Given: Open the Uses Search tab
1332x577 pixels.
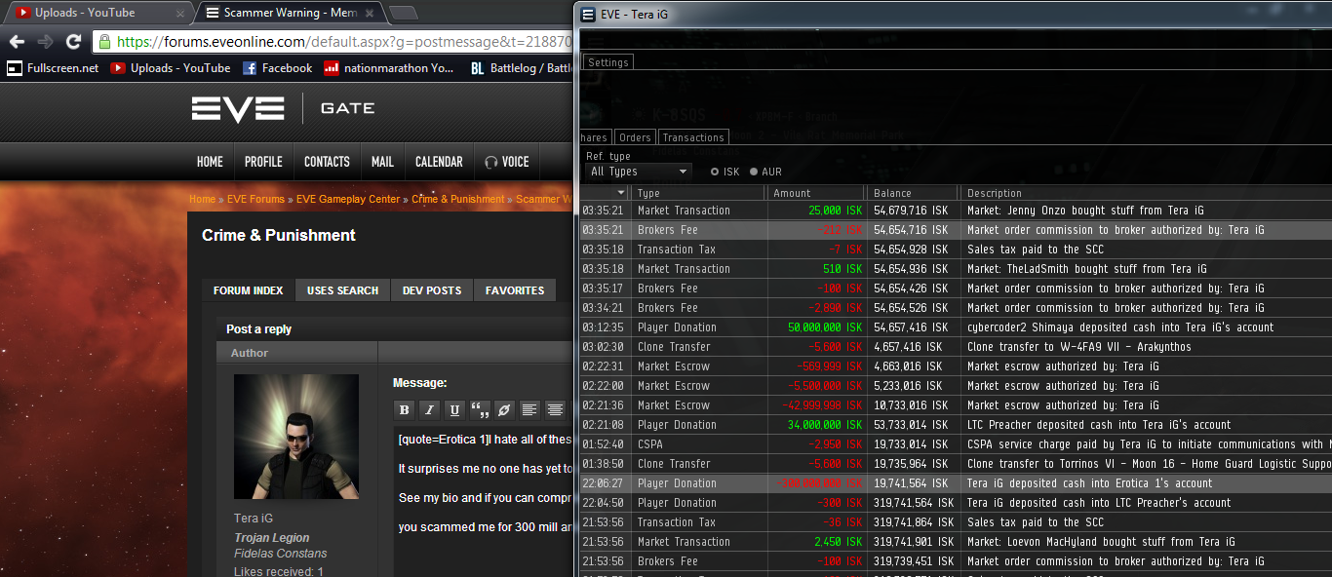Looking at the screenshot, I should click(342, 290).
